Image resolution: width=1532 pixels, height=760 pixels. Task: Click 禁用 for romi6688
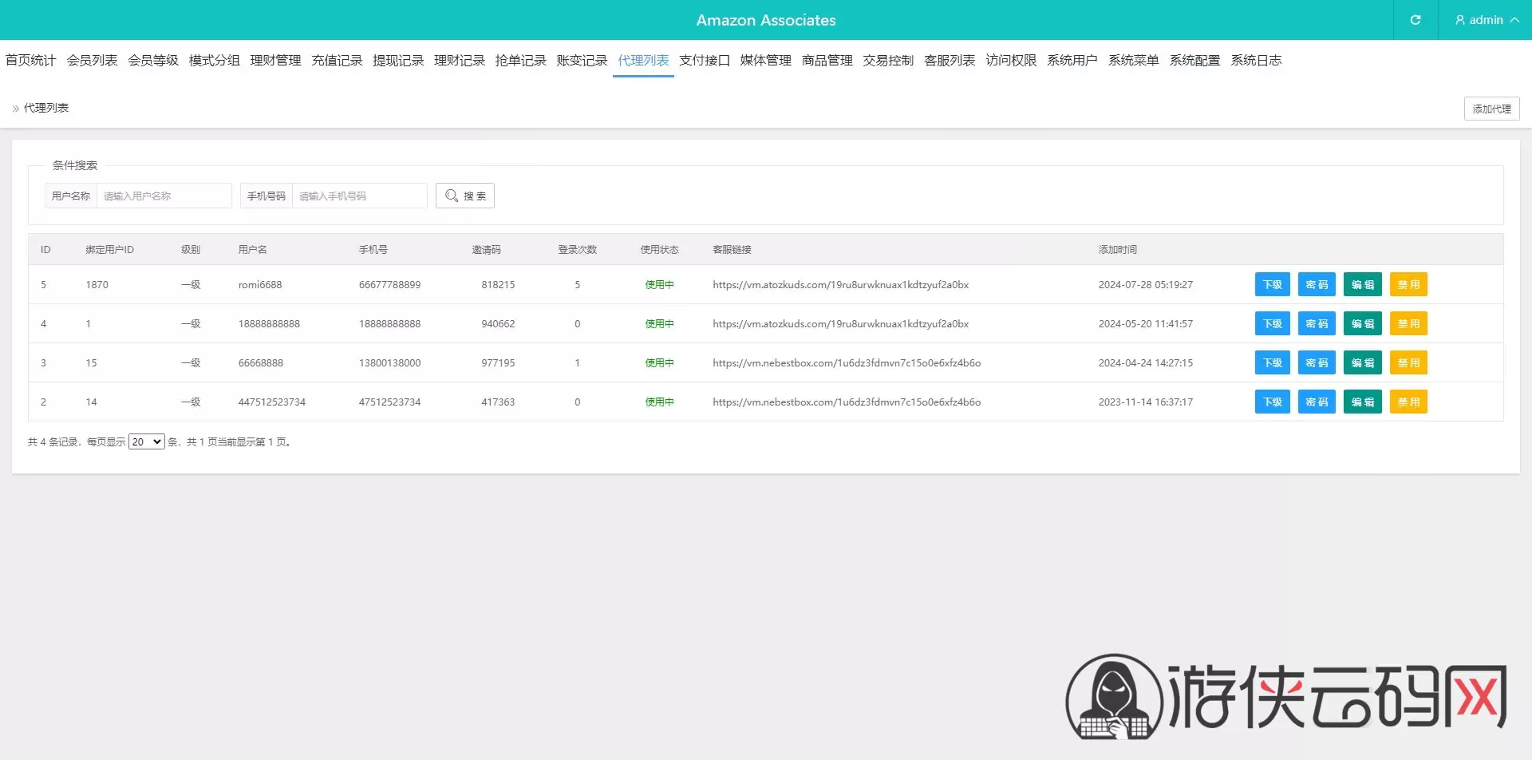click(1408, 284)
